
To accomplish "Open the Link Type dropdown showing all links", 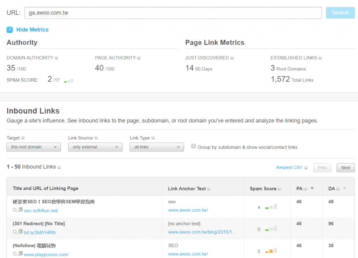I will click(157, 147).
